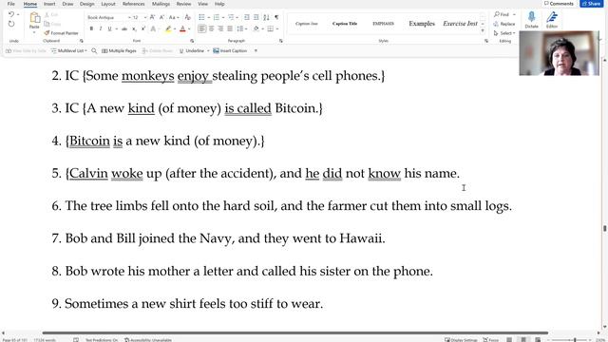Apply the Examples style
Screen dimensions: 608x342
point(422,24)
